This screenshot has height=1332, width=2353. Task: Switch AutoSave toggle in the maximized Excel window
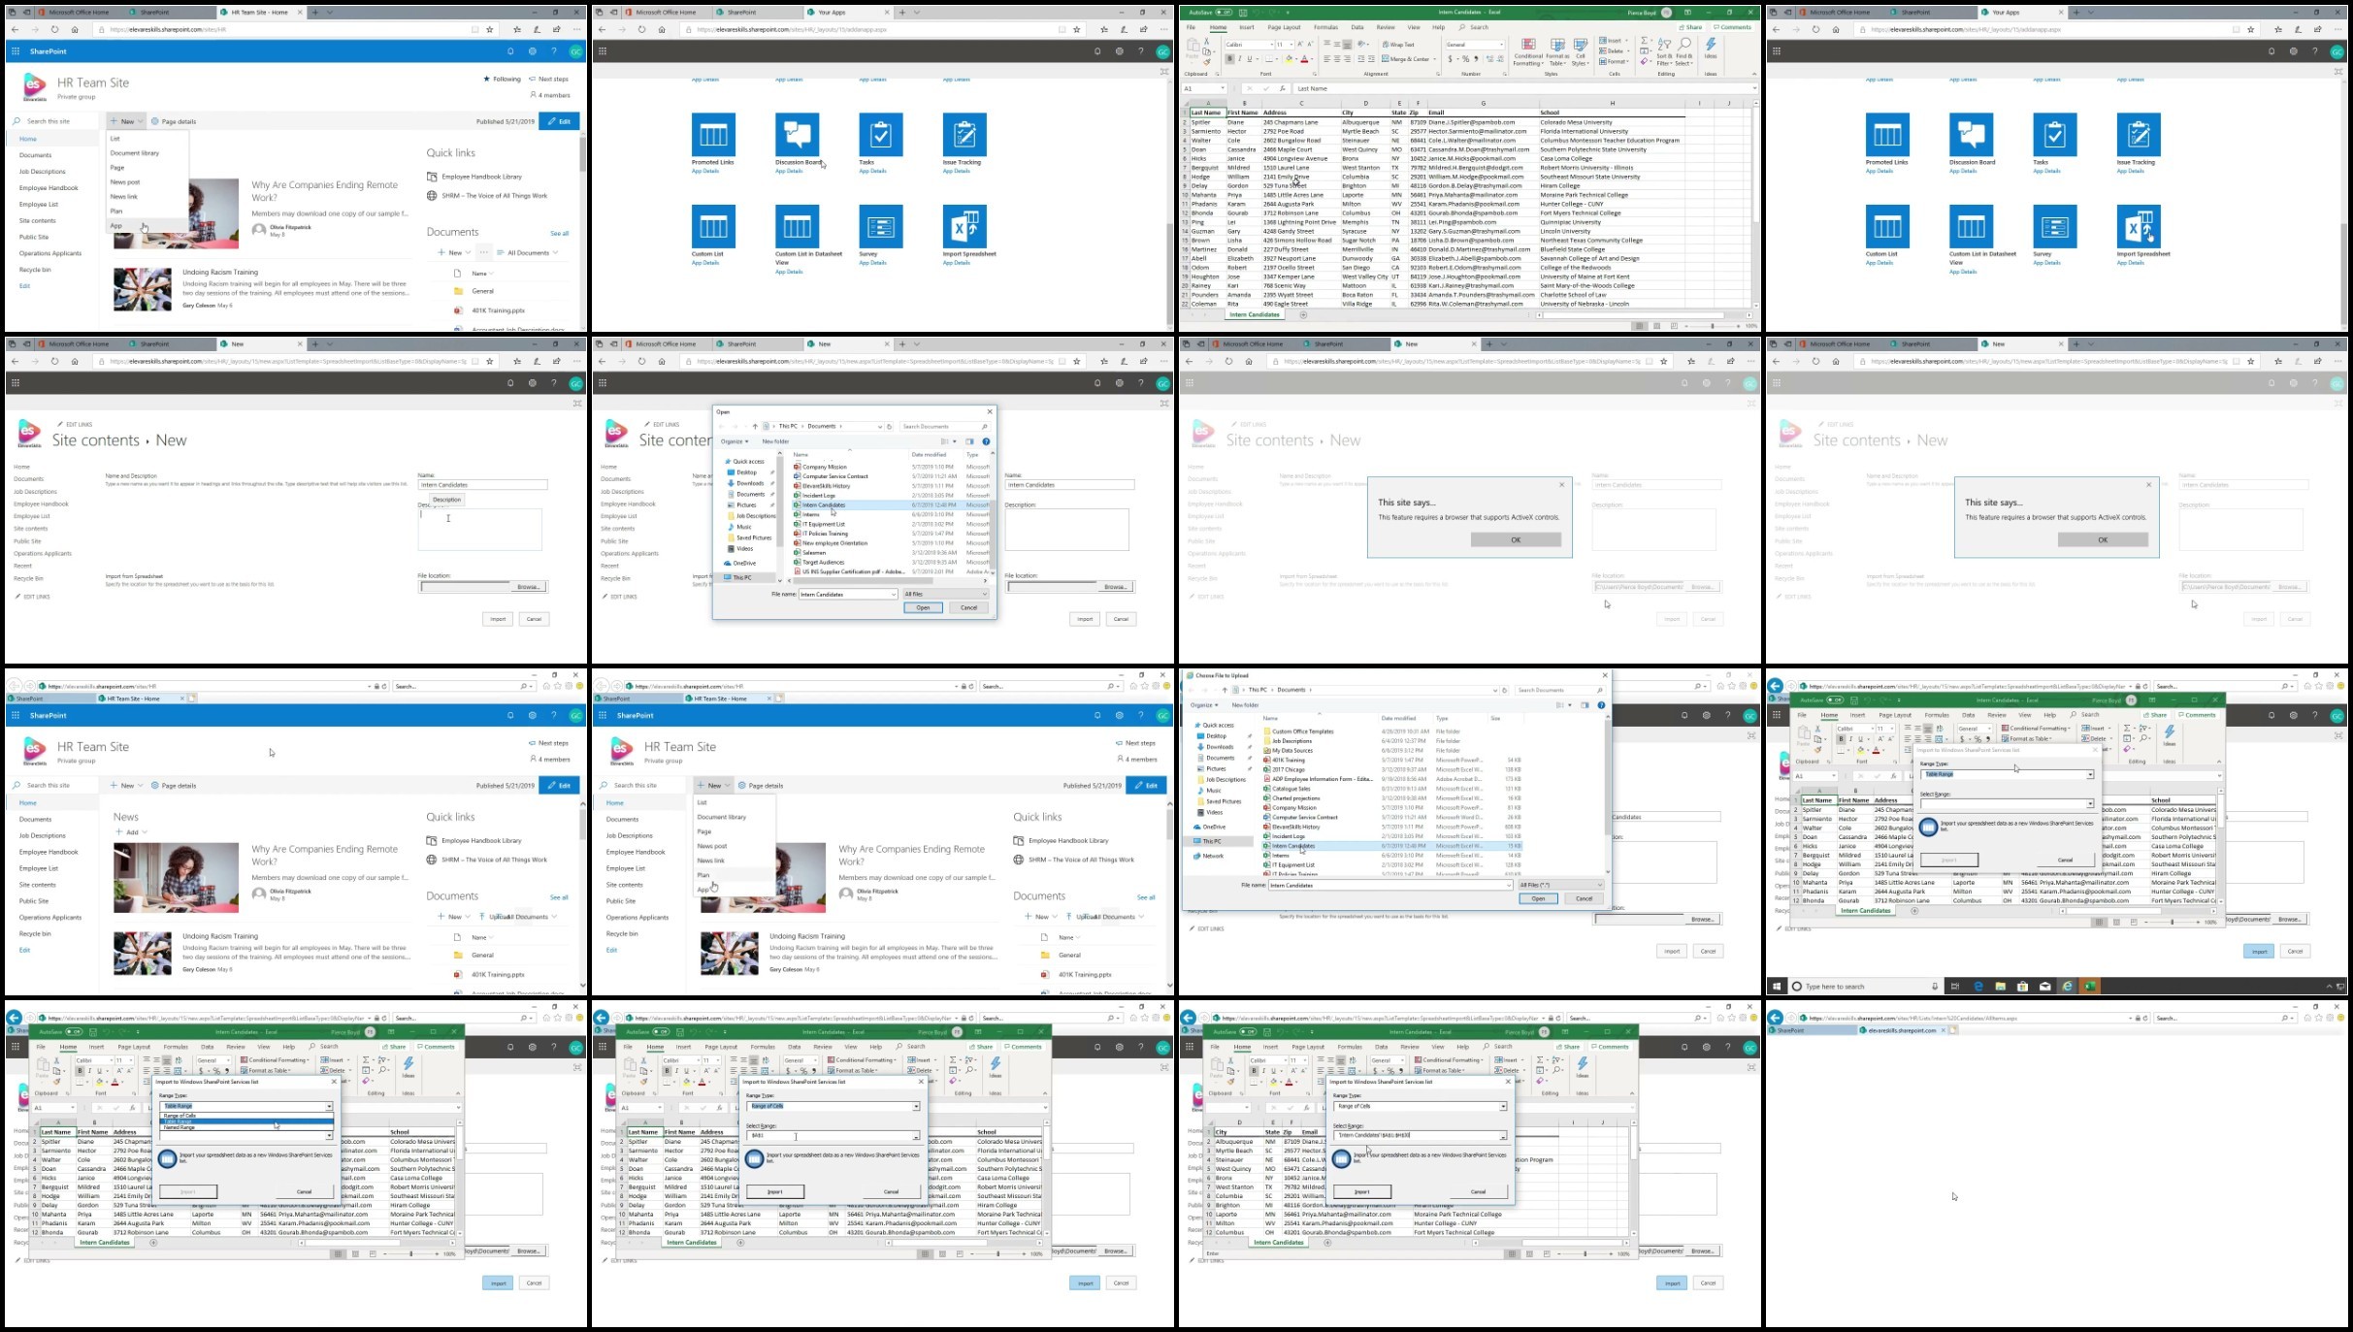pyautogui.click(x=1224, y=13)
